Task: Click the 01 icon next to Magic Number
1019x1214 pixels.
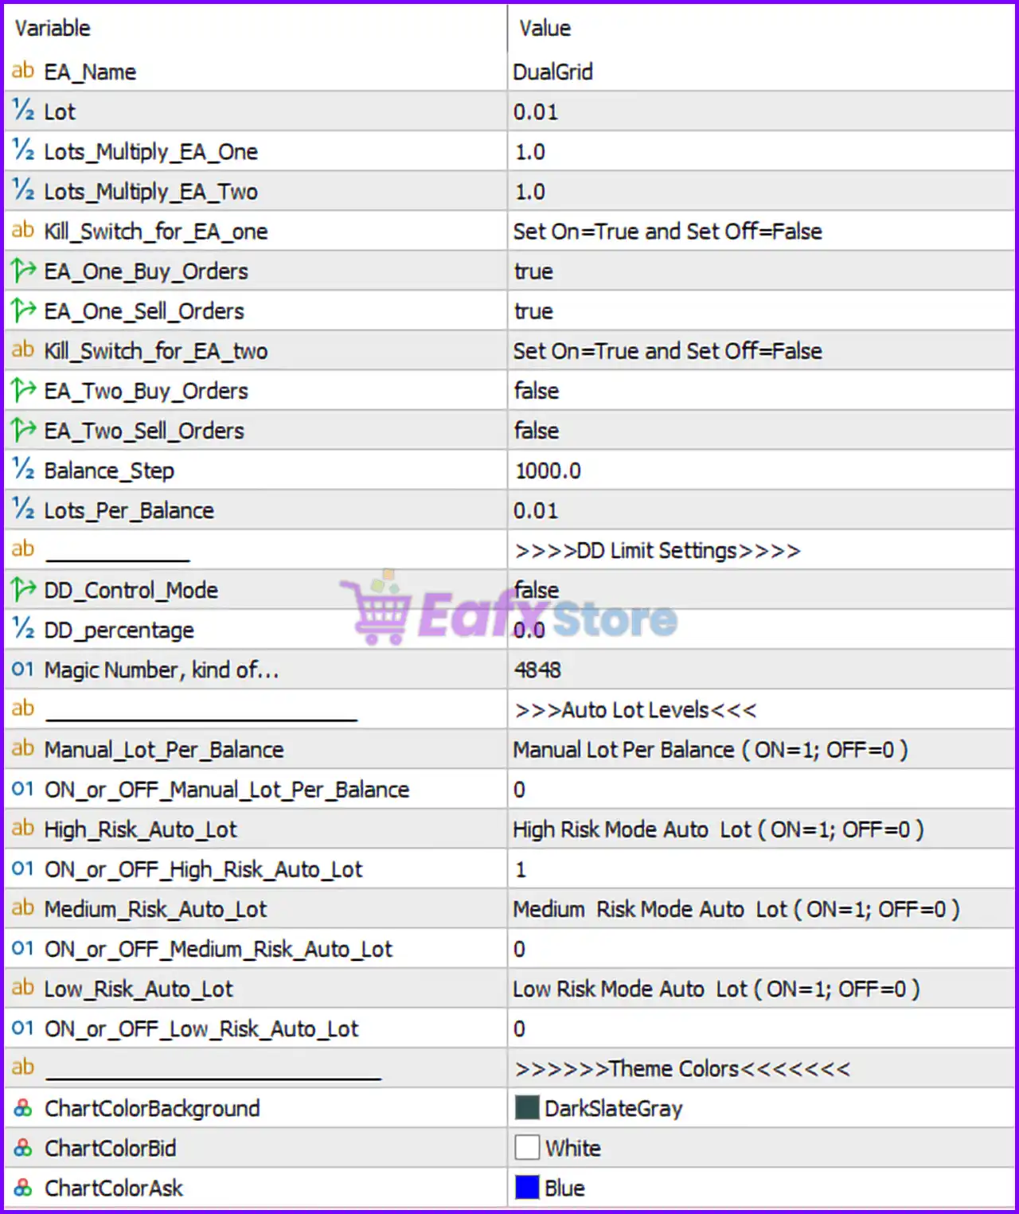Action: click(21, 669)
